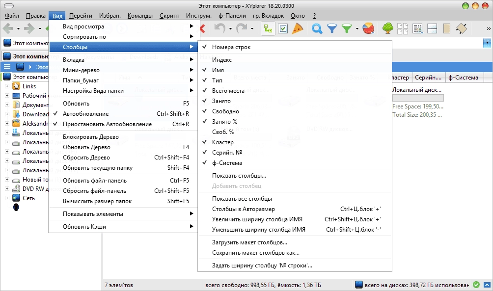The image size is (493, 291).
Task: Open the Мини-дерево submenu
Action: [x=123, y=70]
